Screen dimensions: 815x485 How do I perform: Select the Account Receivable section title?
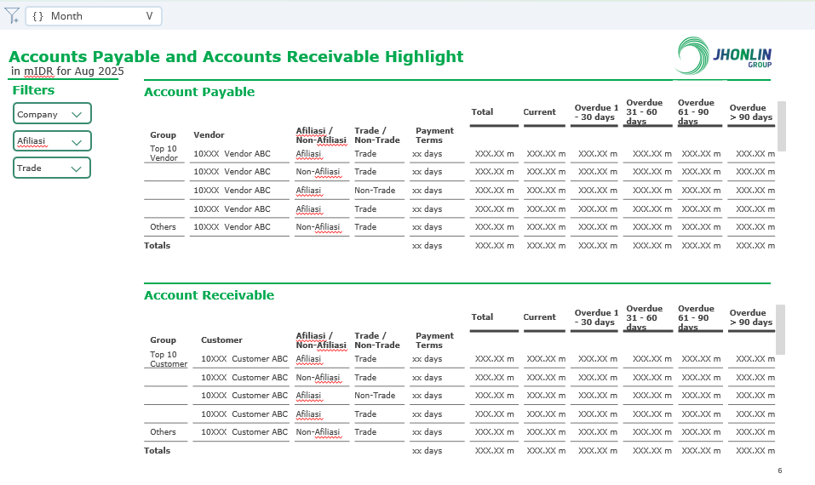(209, 295)
